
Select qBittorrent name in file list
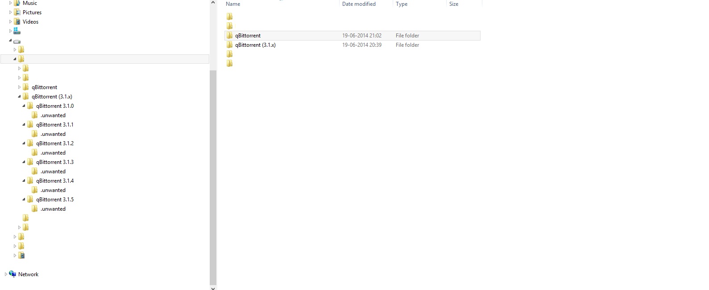pos(248,36)
